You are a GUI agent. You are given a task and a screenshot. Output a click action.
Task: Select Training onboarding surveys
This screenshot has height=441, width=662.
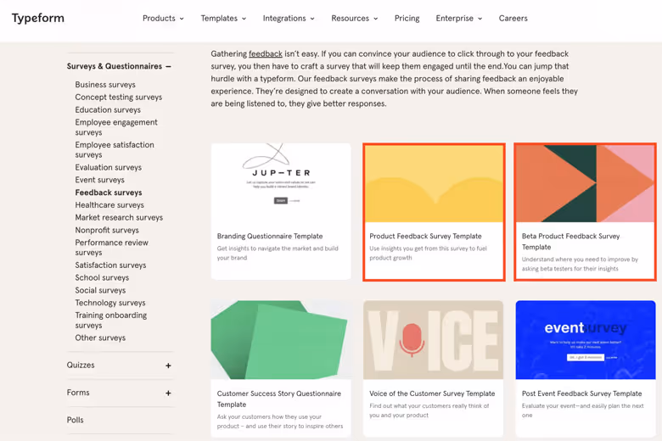point(111,320)
